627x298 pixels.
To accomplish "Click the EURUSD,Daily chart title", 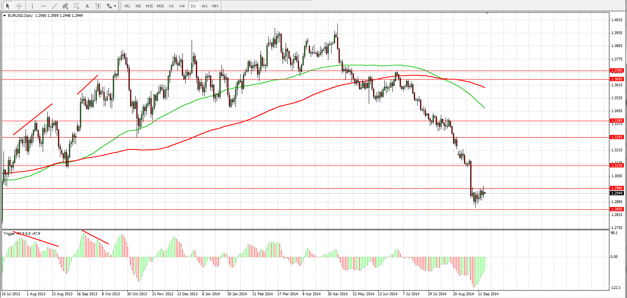I will (x=20, y=16).
